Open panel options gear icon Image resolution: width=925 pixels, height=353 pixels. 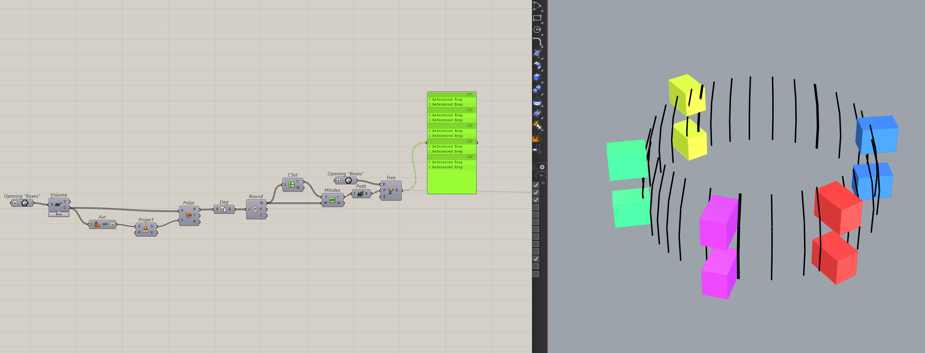point(542,167)
